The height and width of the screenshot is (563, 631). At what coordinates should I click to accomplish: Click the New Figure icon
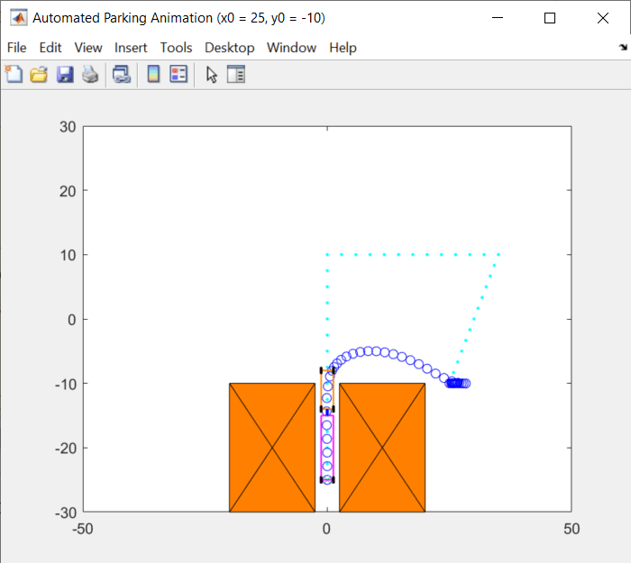pos(14,75)
